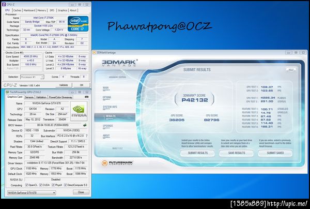
Task: Click the GPU name field in GPU-Z
Action: pos(47,103)
